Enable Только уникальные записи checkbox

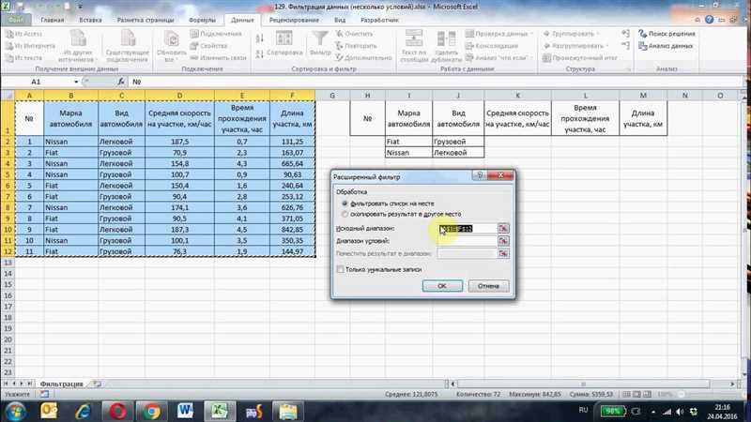[340, 270]
